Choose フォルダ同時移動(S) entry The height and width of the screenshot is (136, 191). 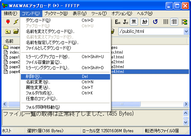(66, 107)
